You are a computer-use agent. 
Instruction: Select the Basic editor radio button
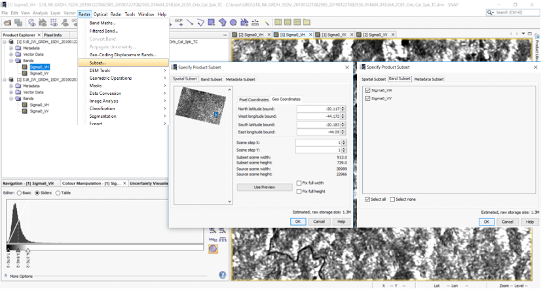(19, 193)
